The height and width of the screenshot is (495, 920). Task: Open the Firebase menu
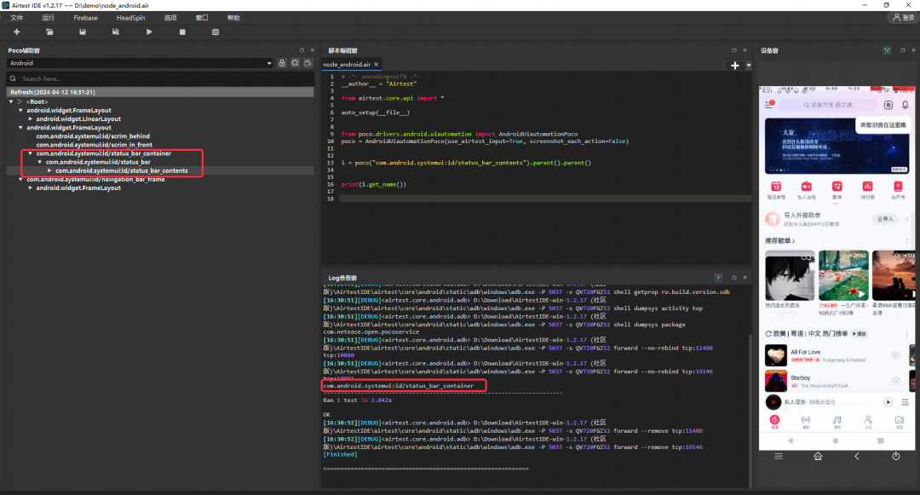(85, 17)
